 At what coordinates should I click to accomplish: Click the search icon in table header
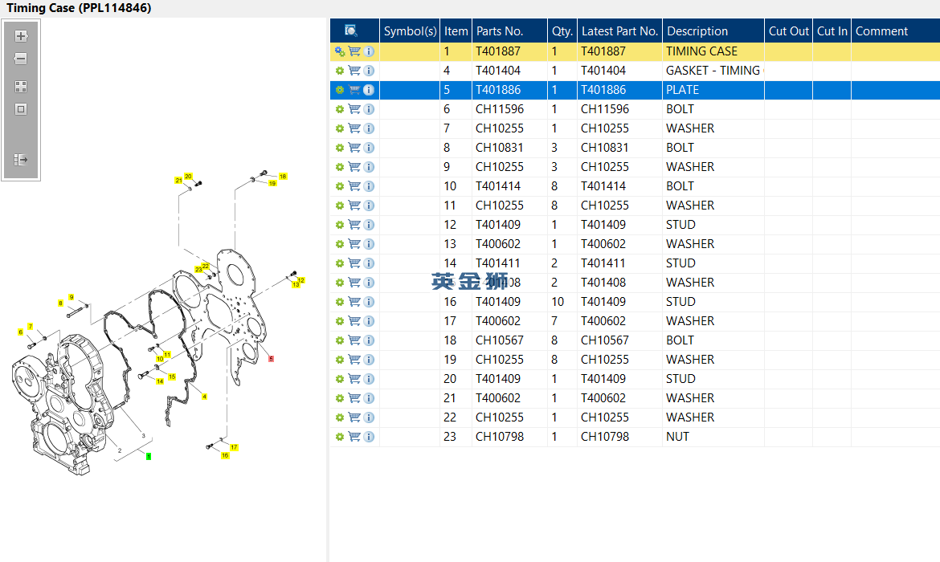coord(351,31)
